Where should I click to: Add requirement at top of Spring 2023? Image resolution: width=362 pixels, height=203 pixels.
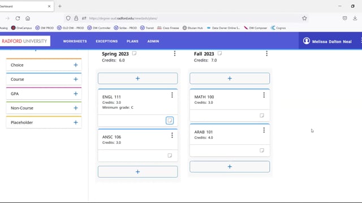(x=138, y=78)
